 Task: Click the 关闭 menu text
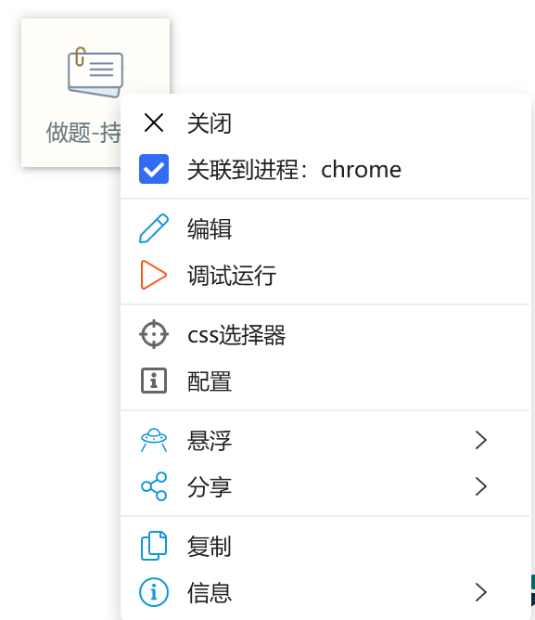tap(210, 123)
